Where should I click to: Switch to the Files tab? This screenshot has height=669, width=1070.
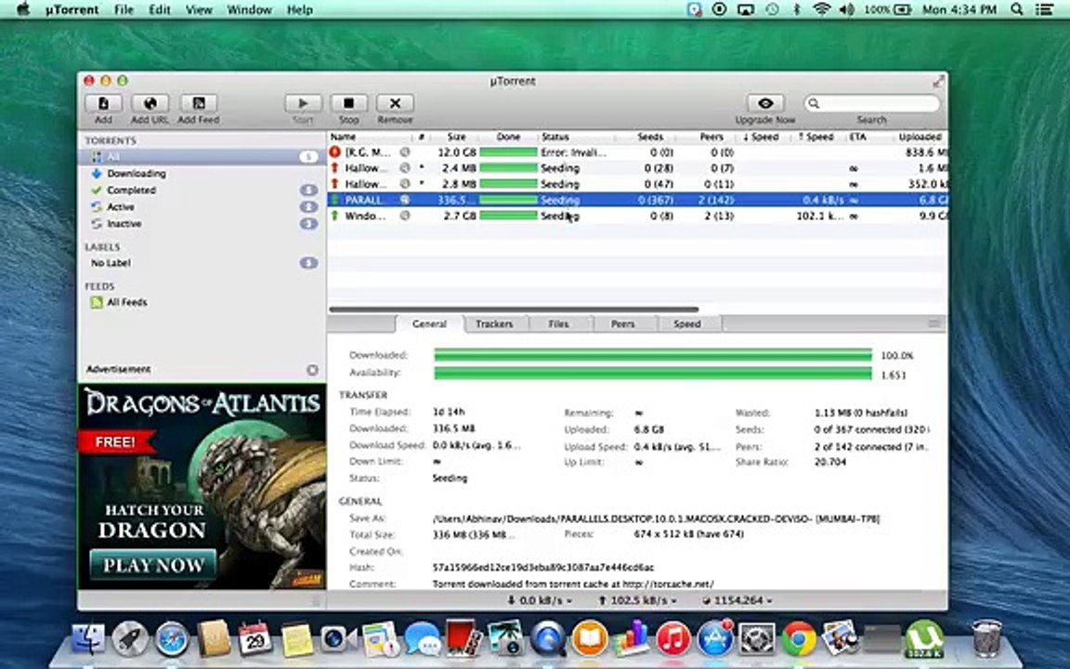558,324
